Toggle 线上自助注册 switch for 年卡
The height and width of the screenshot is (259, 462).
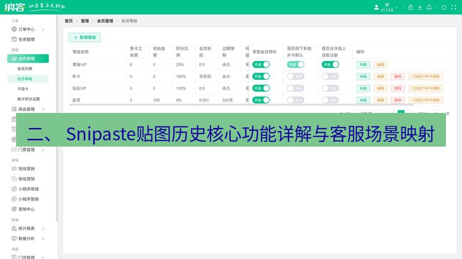[x=330, y=76]
